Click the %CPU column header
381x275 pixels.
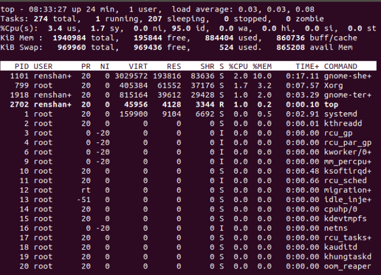tap(238, 66)
